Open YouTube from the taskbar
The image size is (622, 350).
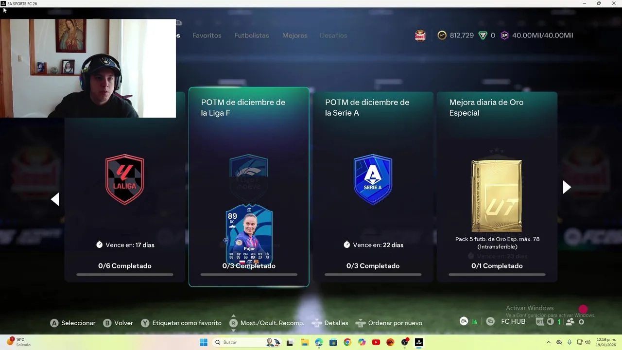pyautogui.click(x=376, y=342)
